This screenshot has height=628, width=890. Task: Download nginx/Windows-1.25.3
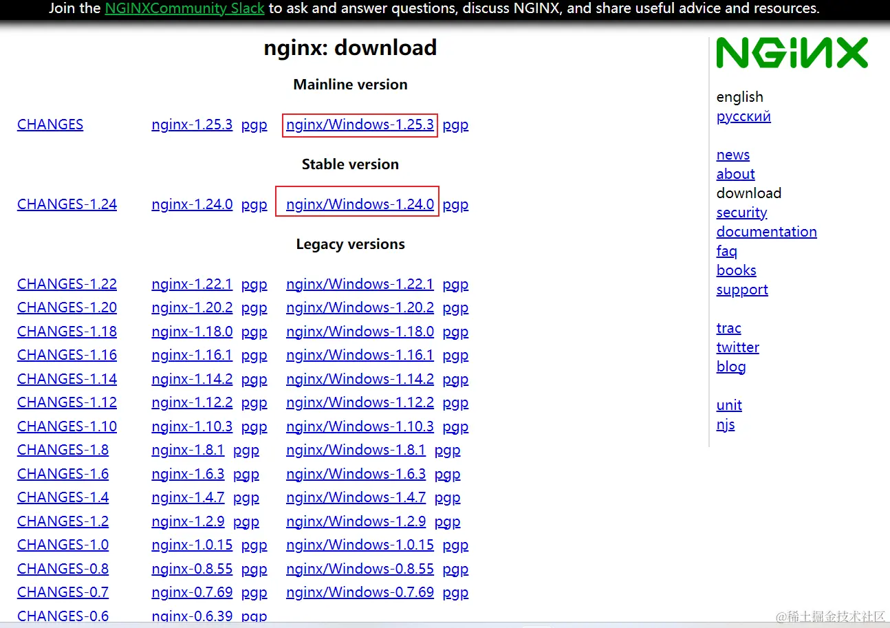(x=360, y=124)
